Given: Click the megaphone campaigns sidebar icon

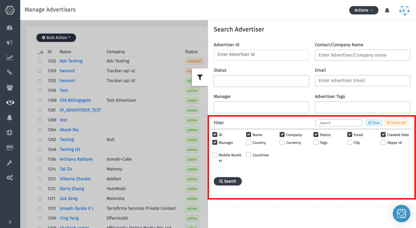Looking at the screenshot, I should (10, 43).
